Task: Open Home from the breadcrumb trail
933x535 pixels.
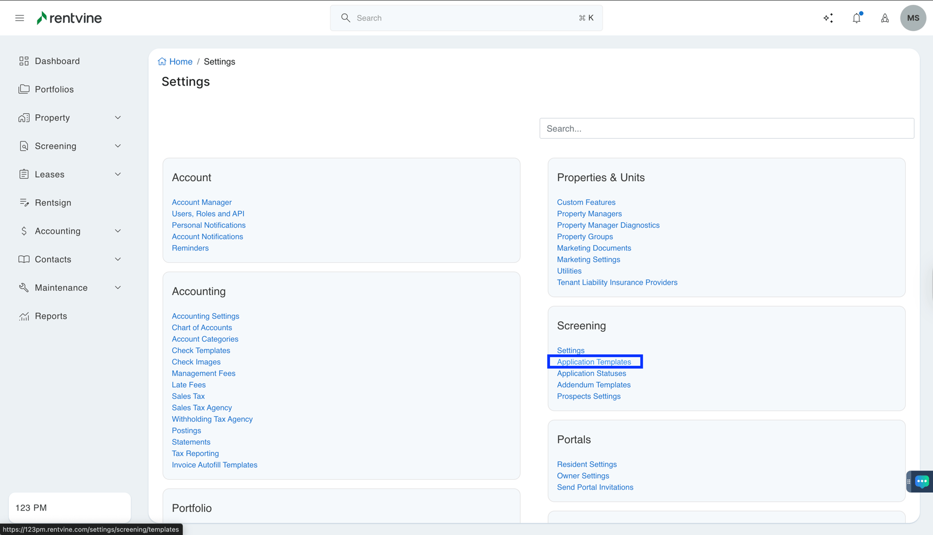Action: [x=180, y=61]
